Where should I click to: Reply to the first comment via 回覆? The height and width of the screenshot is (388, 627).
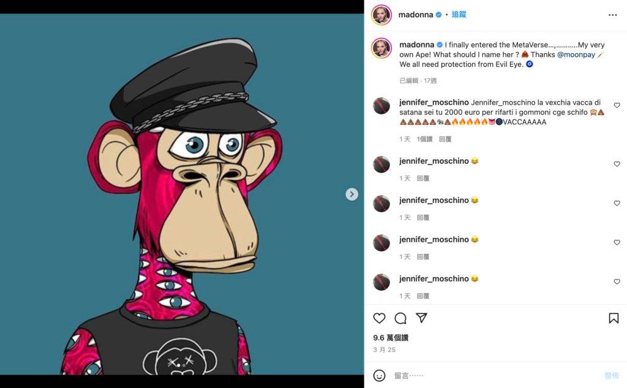(x=445, y=139)
